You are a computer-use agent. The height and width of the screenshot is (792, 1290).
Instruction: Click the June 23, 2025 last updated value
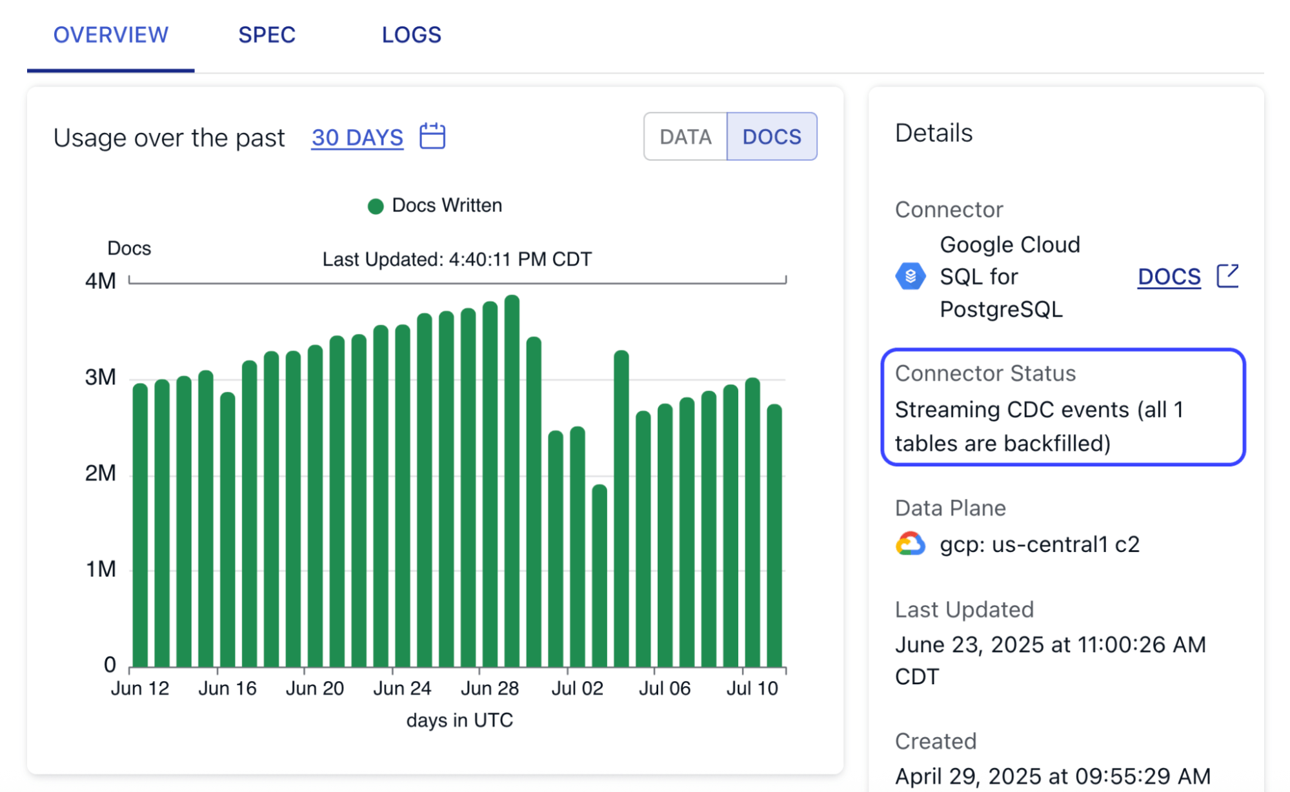1050,660
